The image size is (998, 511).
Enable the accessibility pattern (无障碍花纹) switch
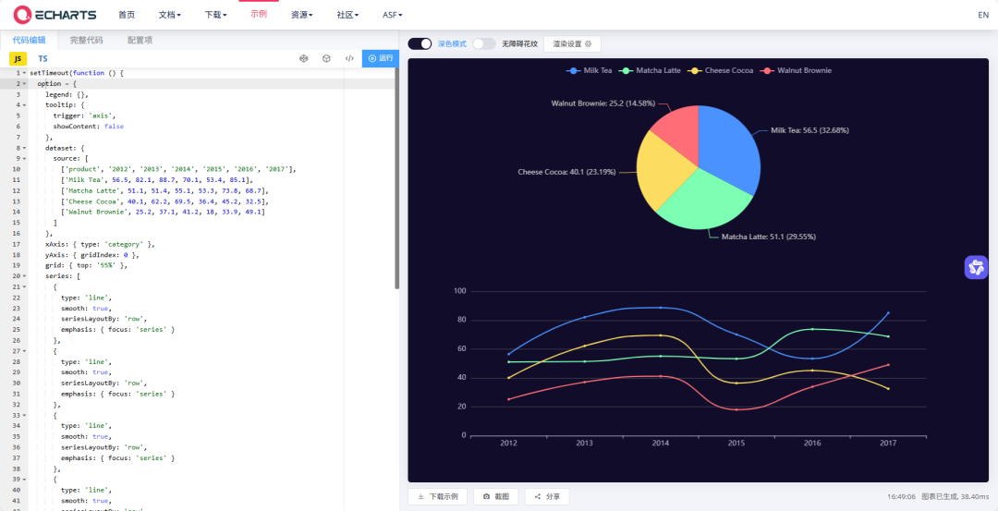coord(483,43)
